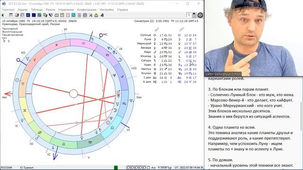The width and height of the screenshot is (303, 170).
Task: Click the Leo sign in green sector
Action: [x=63, y=144]
